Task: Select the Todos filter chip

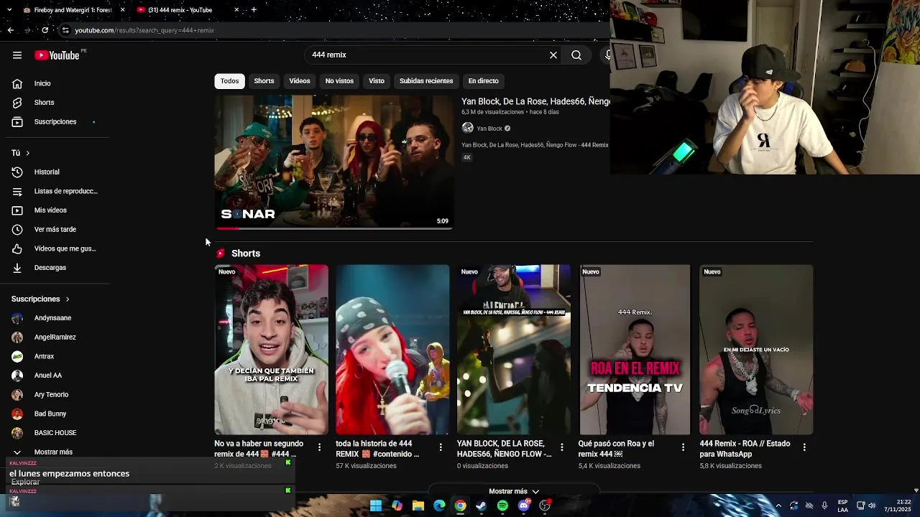Action: [229, 81]
